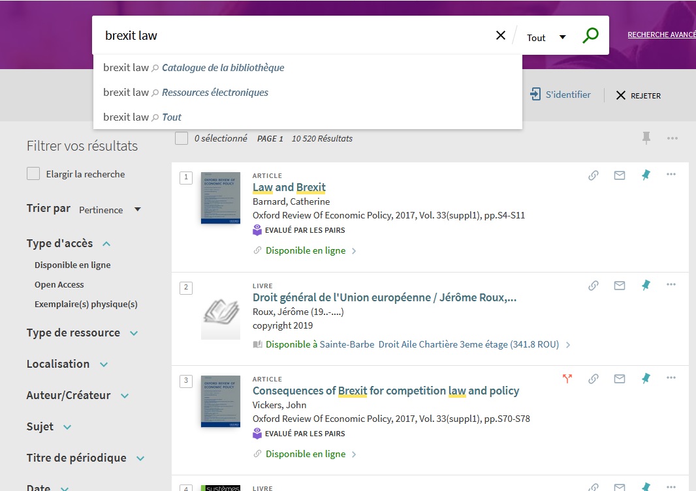
Task: Click the green search magnifier icon
Action: [x=590, y=36]
